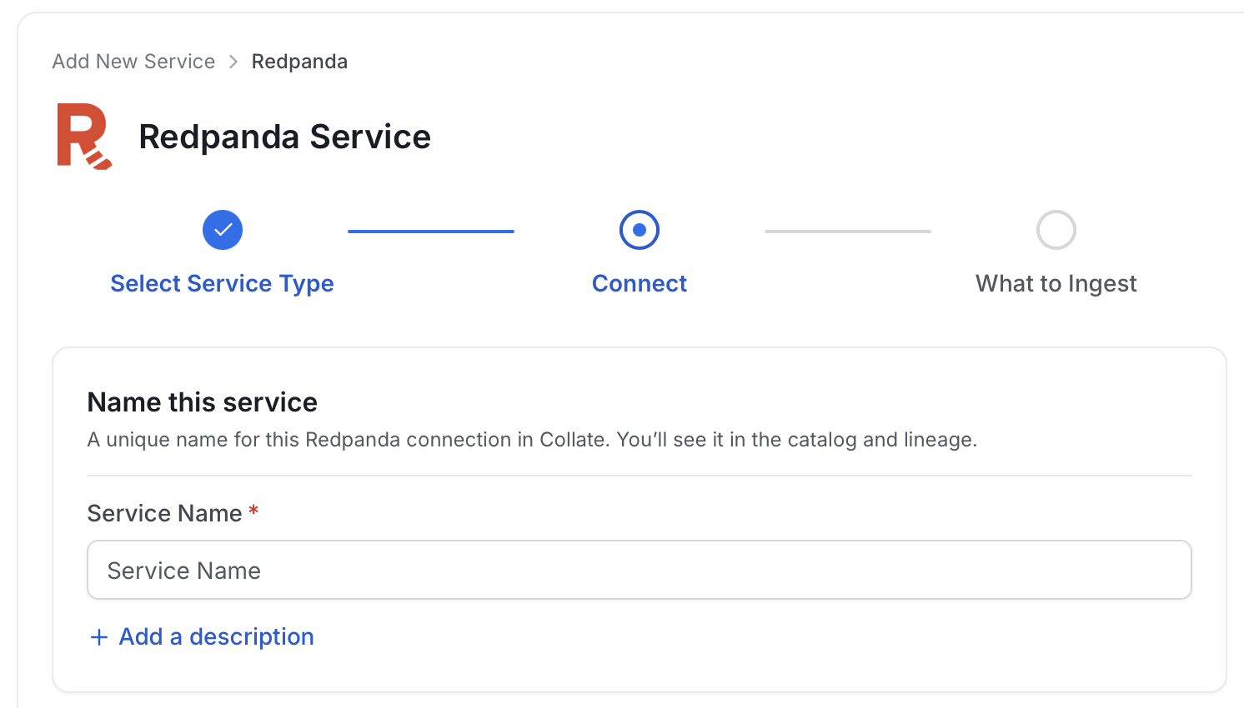Click the completed checkmark step circle
Viewport: 1244px width, 708px height.
pyautogui.click(x=223, y=230)
